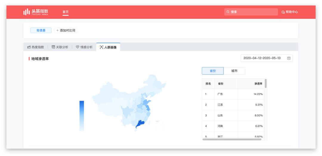
Task: Switch to the 关联分析 tab
Action: (60, 47)
